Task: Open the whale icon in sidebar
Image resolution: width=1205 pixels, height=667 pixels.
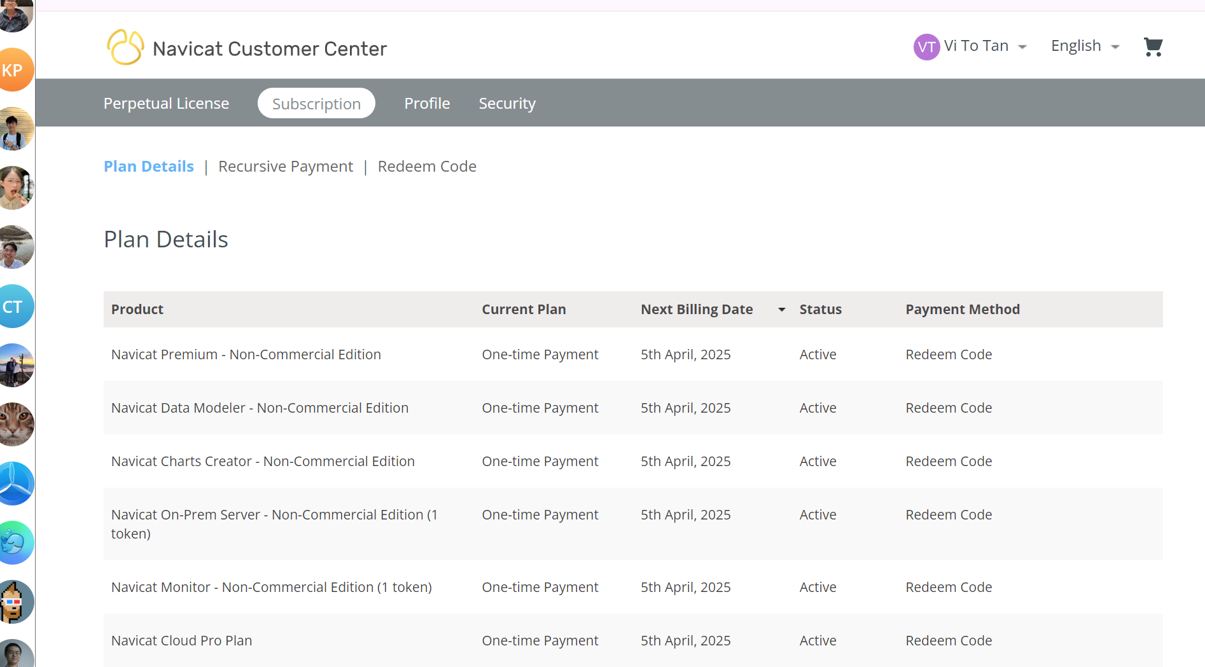Action: (13, 543)
